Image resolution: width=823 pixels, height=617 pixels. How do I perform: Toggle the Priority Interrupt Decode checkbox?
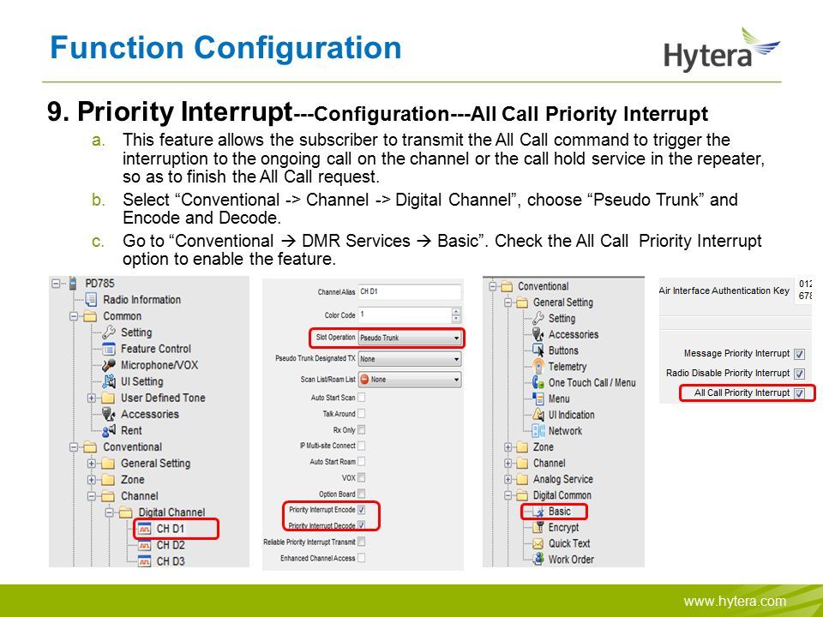pyautogui.click(x=361, y=525)
